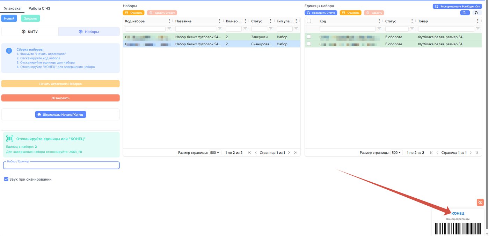Image resolution: width=489 pixels, height=236 pixels.
Task: Click the refresh icon button in Единицы набора
Action: [x=475, y=13]
